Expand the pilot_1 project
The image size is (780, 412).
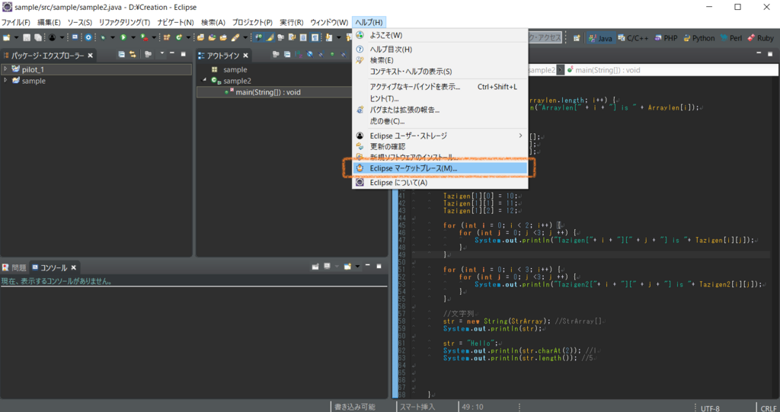coord(5,69)
